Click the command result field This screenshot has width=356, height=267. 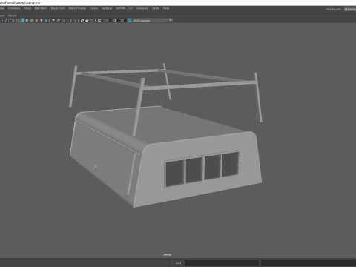pyautogui.click(x=309, y=263)
